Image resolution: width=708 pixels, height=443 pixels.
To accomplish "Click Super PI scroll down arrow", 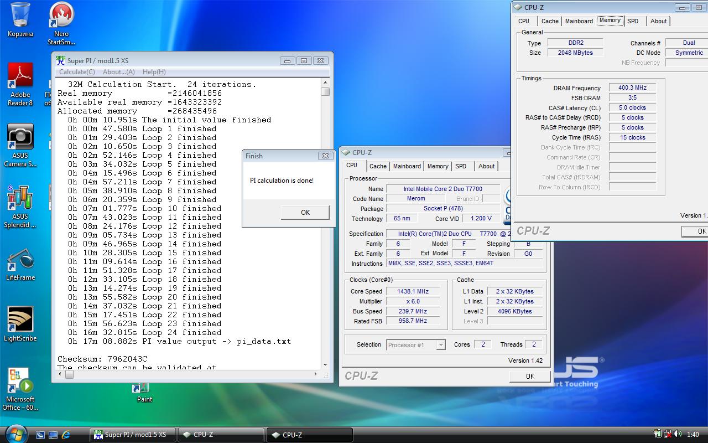I will point(325,364).
